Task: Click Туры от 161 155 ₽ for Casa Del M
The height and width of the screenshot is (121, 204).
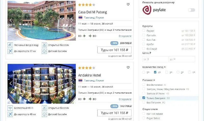Action: tap(114, 50)
